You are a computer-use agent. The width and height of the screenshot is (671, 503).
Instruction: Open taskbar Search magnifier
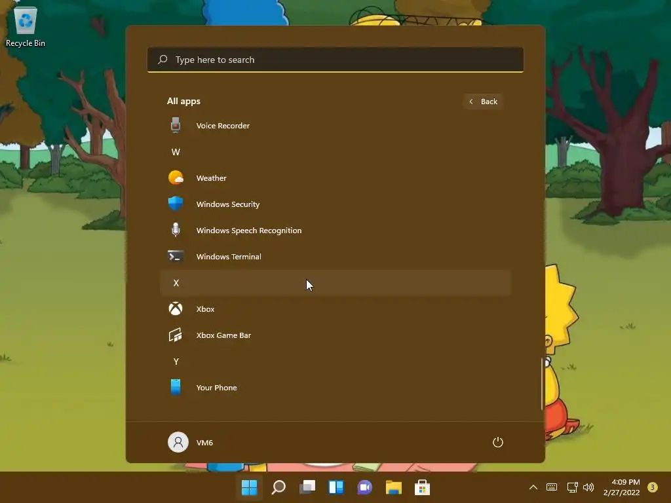(278, 487)
